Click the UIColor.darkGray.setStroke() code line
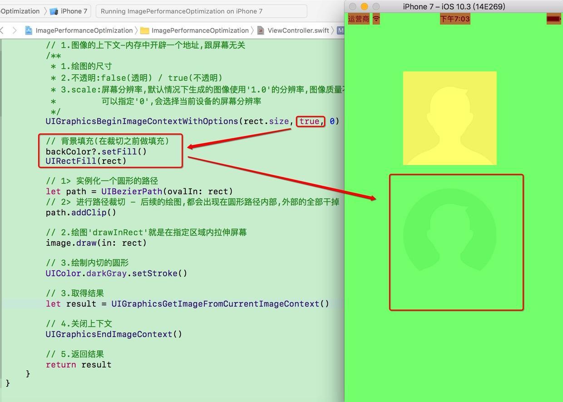This screenshot has width=563, height=402. [x=116, y=273]
